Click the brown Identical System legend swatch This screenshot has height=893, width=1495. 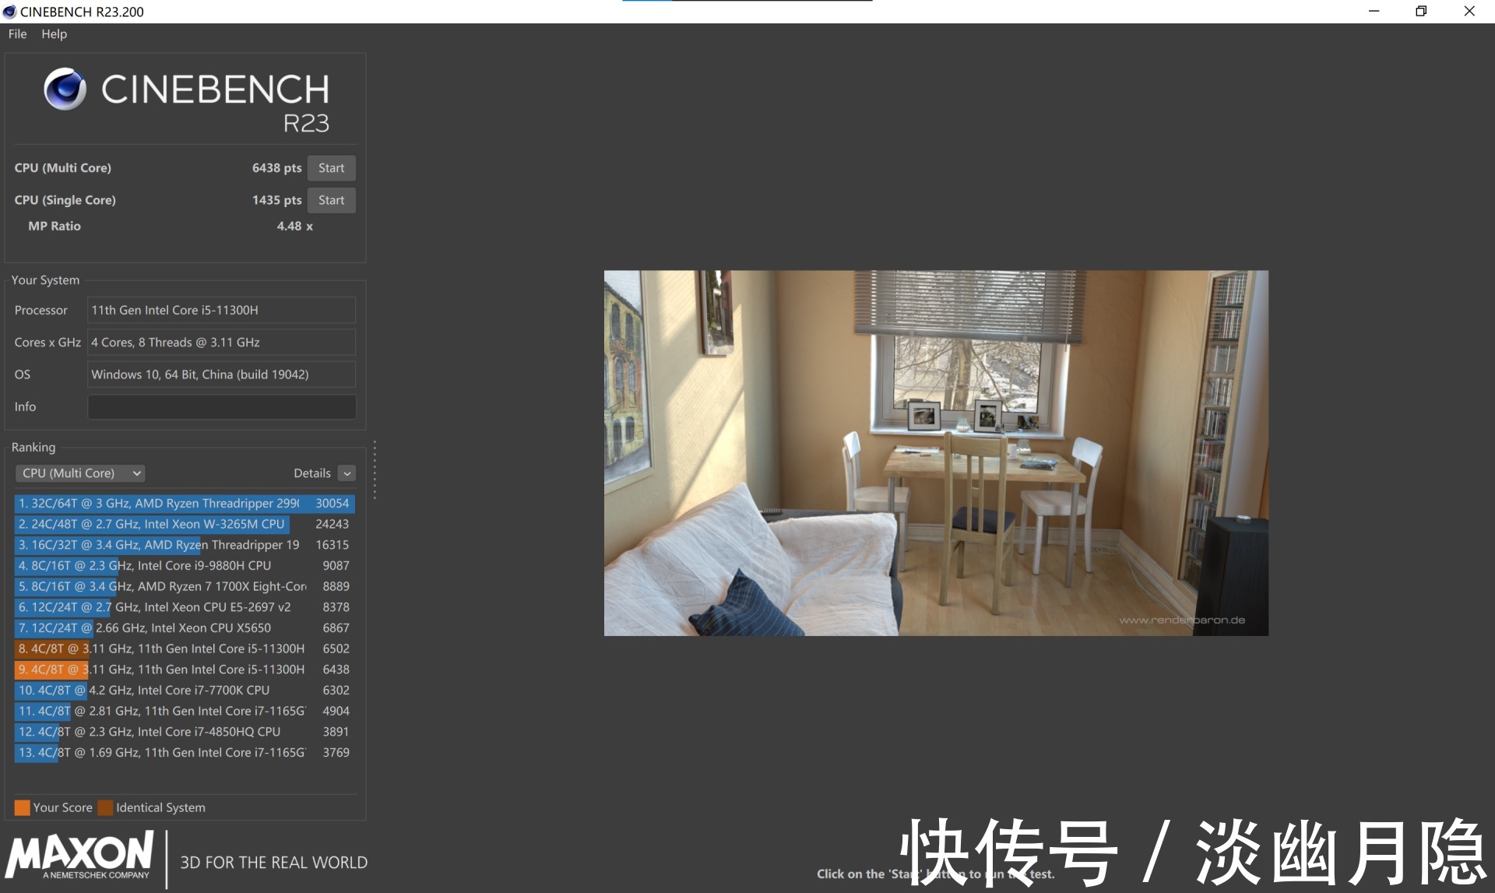pos(105,807)
